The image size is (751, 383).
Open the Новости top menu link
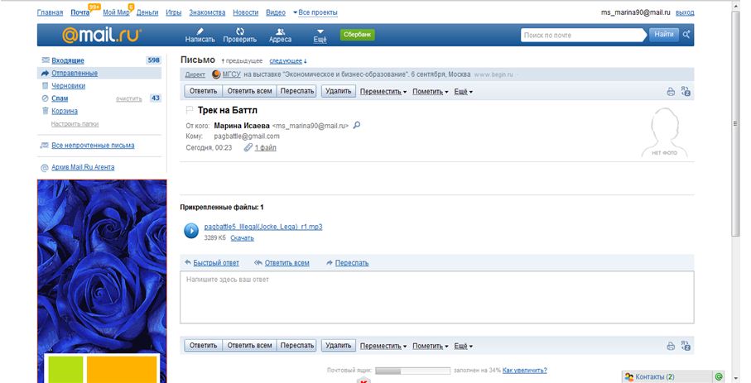point(245,13)
